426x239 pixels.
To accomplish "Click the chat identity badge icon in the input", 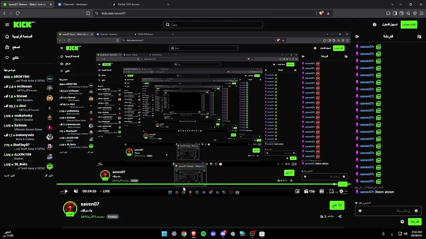I will click(x=360, y=211).
